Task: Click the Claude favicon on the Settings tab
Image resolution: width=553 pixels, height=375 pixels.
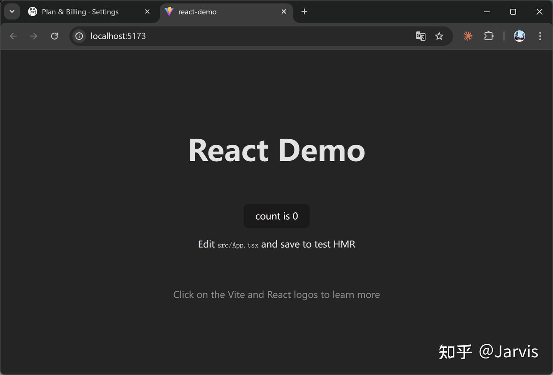Action: 33,12
